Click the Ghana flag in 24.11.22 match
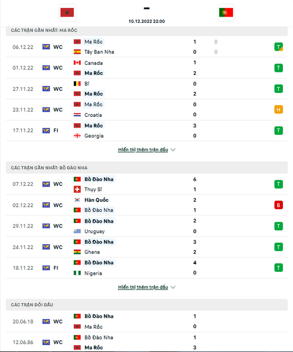The height and width of the screenshot is (352, 293). click(x=77, y=252)
